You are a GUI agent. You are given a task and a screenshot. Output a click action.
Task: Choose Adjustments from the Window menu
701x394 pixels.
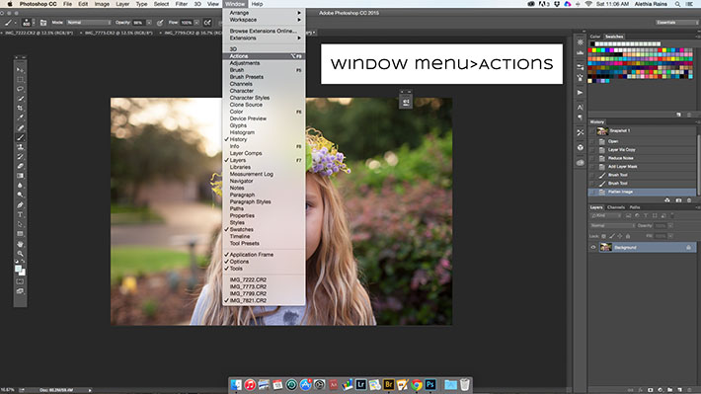264,63
